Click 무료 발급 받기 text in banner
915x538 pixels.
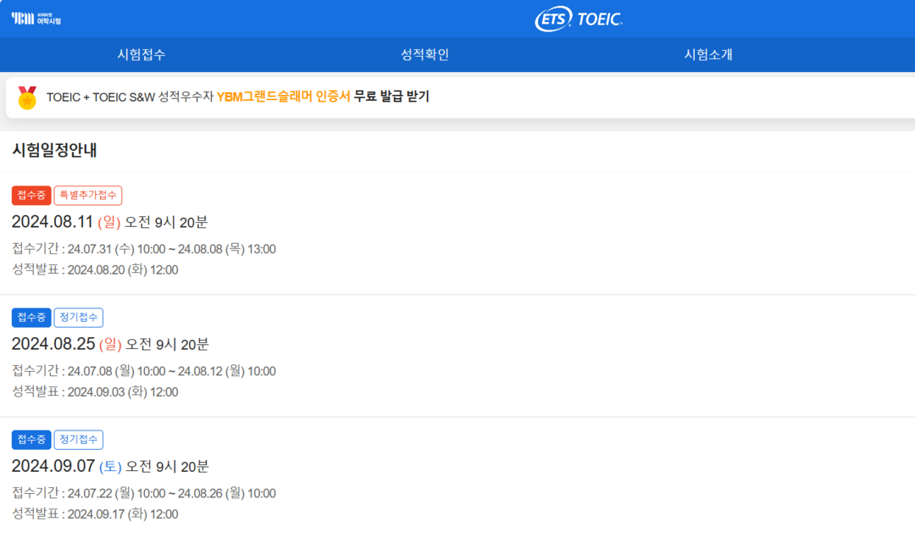(x=391, y=97)
